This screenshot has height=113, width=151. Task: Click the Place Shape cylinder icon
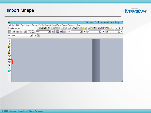[9, 56]
